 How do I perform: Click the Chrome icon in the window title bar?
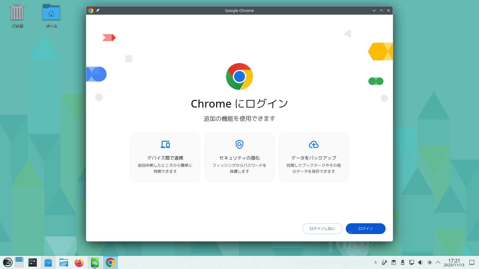(x=90, y=10)
